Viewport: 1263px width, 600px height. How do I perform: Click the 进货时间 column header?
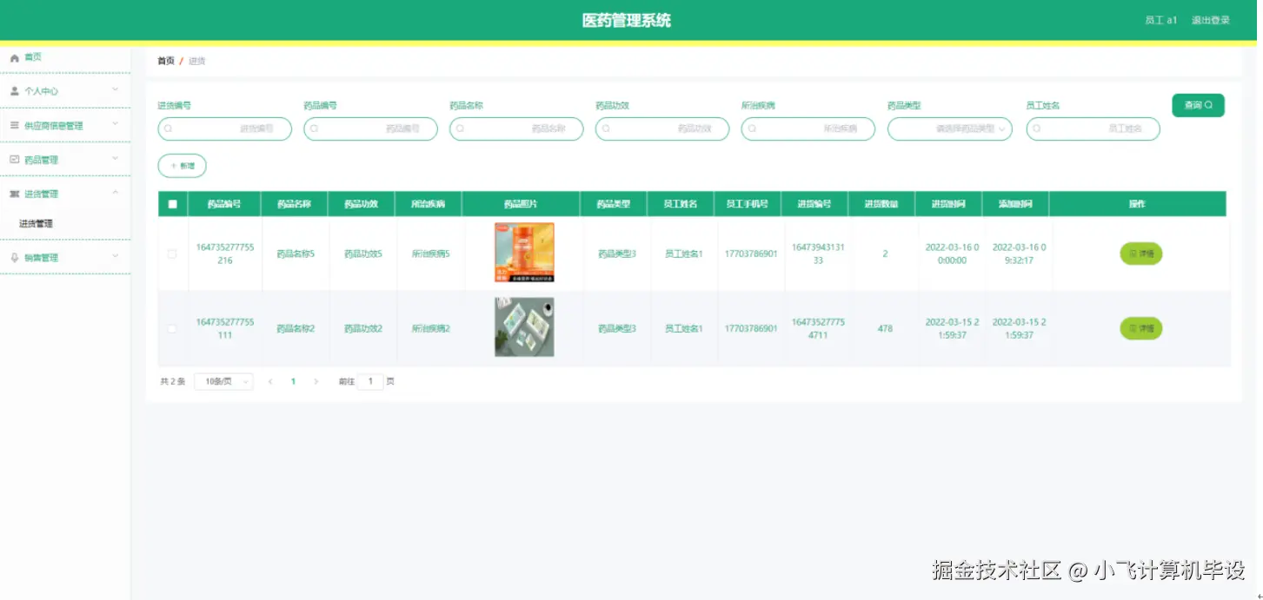pos(948,204)
